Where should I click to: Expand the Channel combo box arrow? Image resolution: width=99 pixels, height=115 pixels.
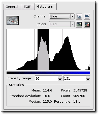pos(72,16)
